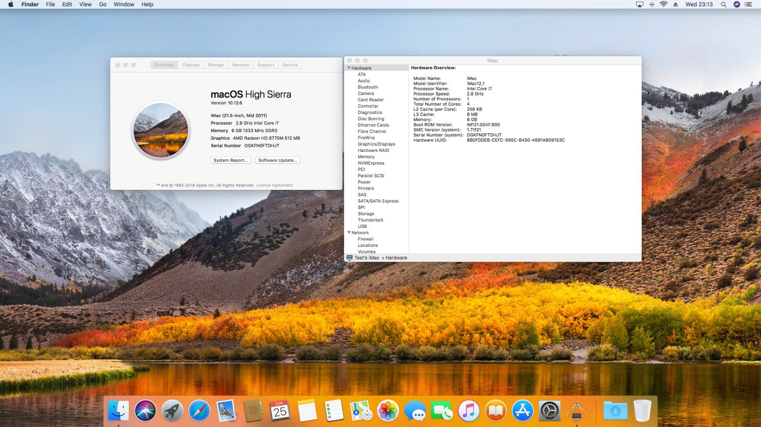Open Help menu
Screen dimensions: 761x427
[x=147, y=4]
